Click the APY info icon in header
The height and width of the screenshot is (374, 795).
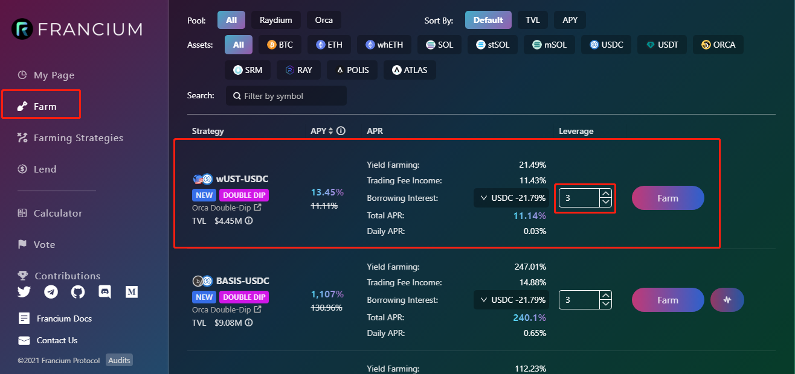(x=341, y=131)
